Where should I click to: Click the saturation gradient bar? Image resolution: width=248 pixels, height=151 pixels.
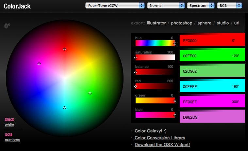click(155, 57)
